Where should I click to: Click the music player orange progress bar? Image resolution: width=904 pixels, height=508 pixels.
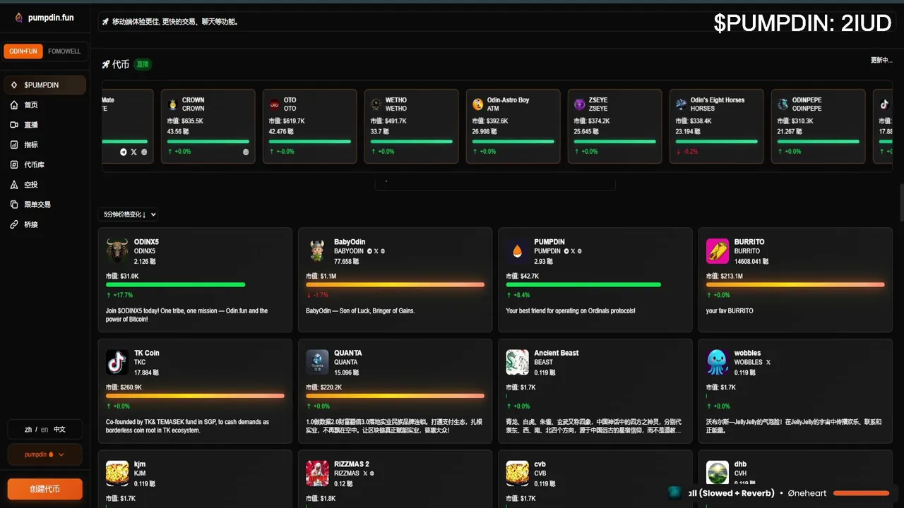tap(862, 493)
